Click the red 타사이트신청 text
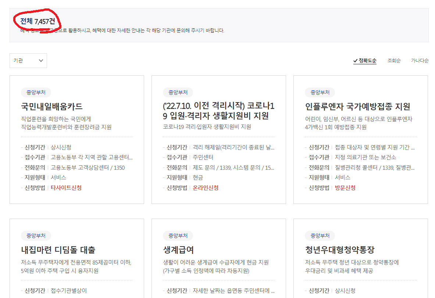 point(66,188)
